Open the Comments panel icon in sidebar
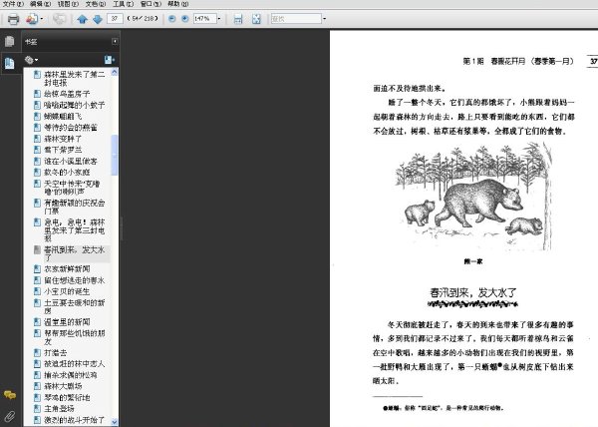 click(10, 394)
